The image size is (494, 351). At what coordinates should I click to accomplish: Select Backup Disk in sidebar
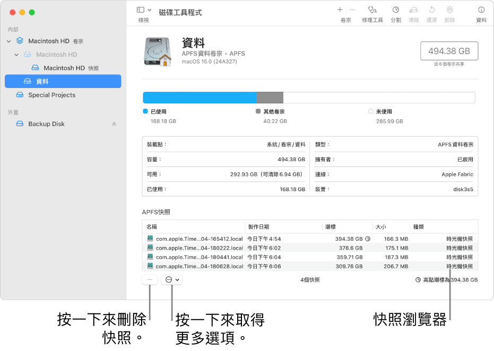pos(63,124)
